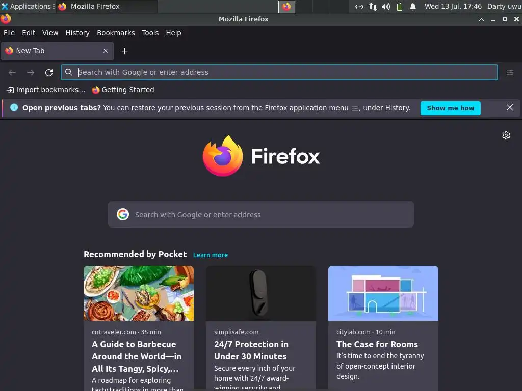Open 24/7 Protection in Under 30 Minutes
Viewport: 522px width, 391px height.
click(x=251, y=350)
